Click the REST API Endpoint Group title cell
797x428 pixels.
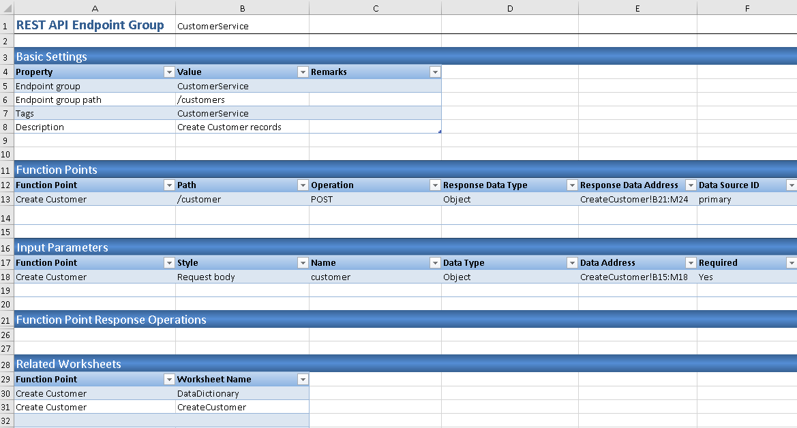94,26
